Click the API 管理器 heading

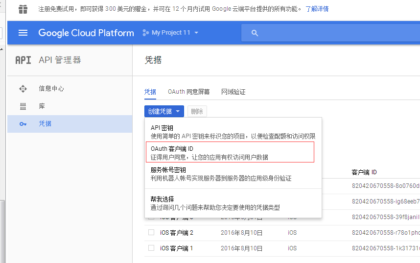pos(60,60)
